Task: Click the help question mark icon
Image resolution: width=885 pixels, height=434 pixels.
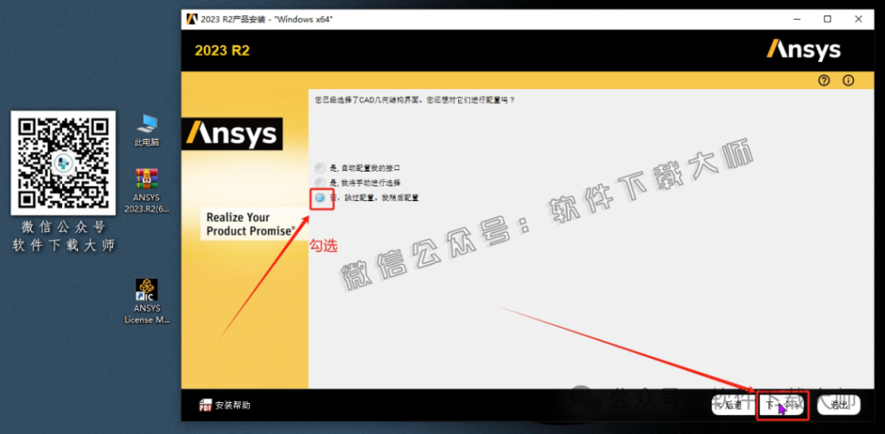Action: tap(824, 80)
